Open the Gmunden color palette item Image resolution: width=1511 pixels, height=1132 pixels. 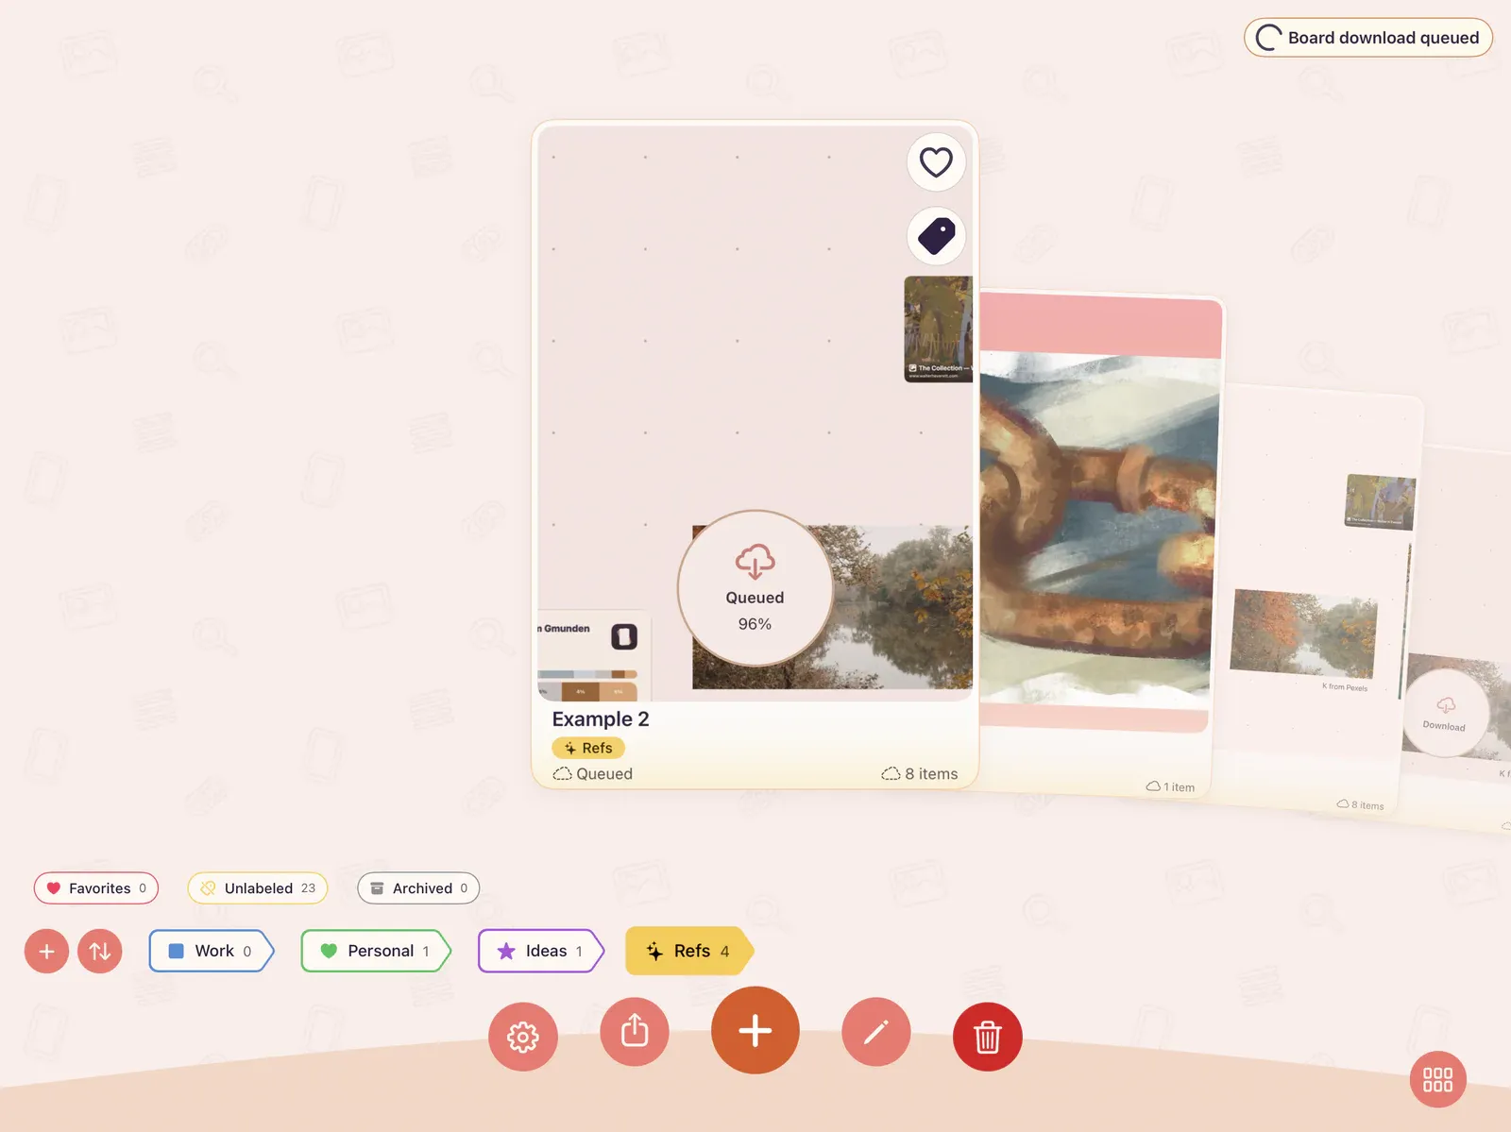pos(592,655)
